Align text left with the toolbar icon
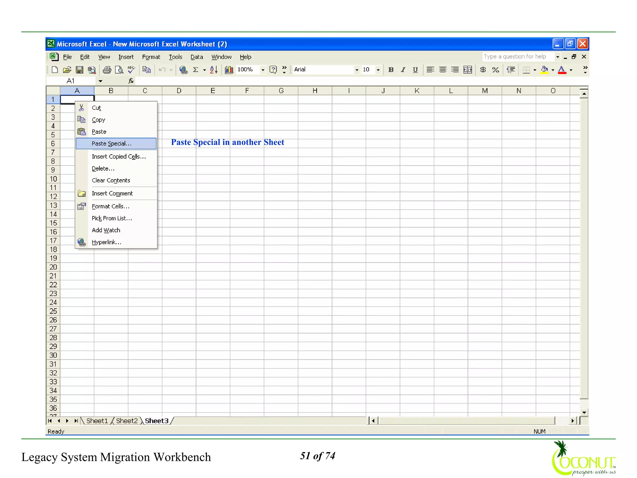The height and width of the screenshot is (478, 637). tap(430, 70)
